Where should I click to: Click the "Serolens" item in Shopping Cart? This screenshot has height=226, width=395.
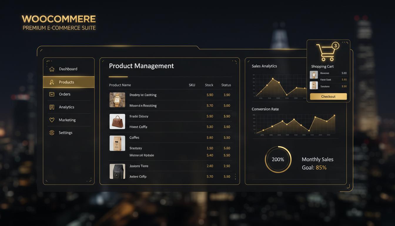click(325, 87)
